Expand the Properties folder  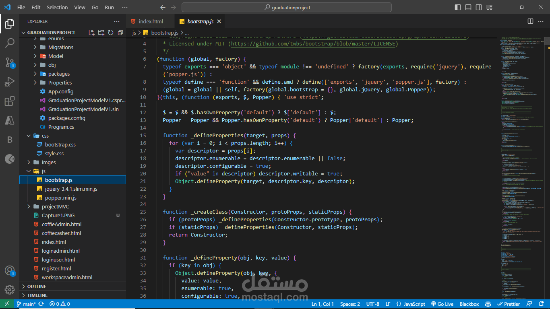click(72, 82)
